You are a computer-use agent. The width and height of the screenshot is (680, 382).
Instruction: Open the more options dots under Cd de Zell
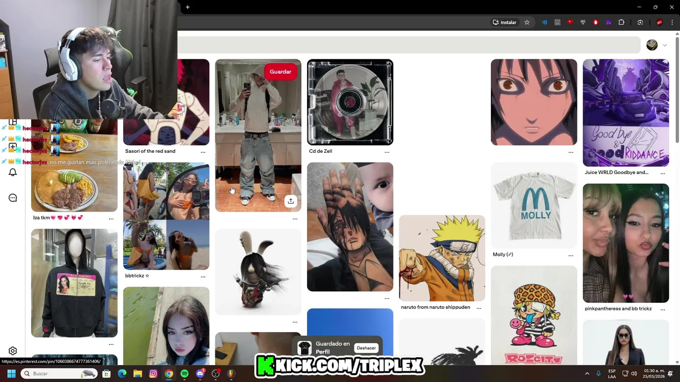(387, 152)
